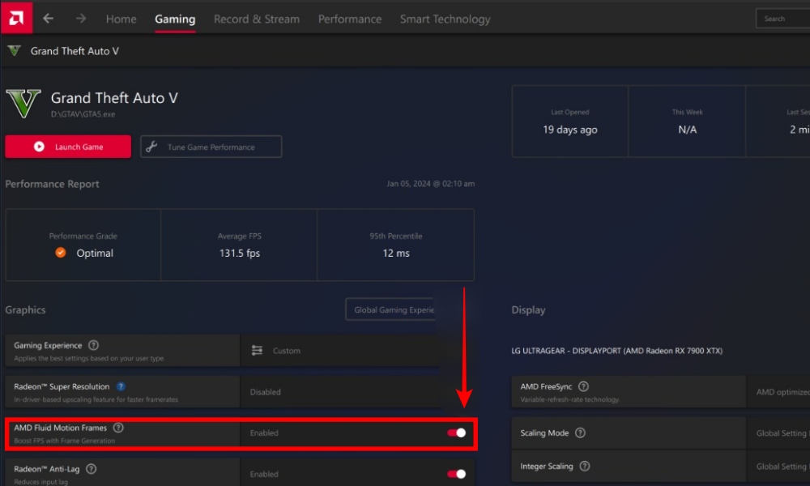810x486 pixels.
Task: Click the help icon next to AMD FreeSync
Action: click(x=583, y=386)
